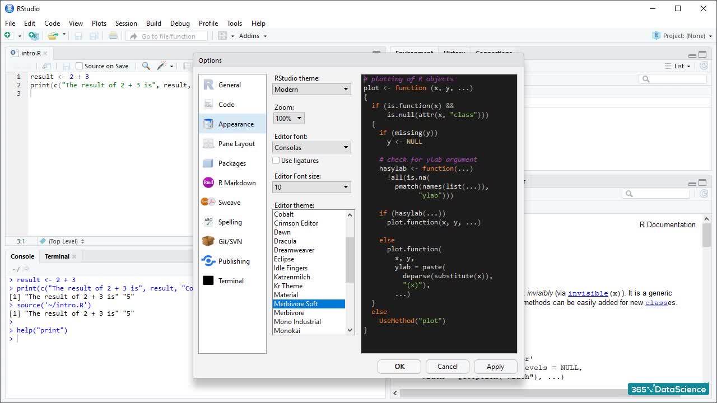Open the Pane Layout options category
This screenshot has width=717, height=403.
click(232, 144)
